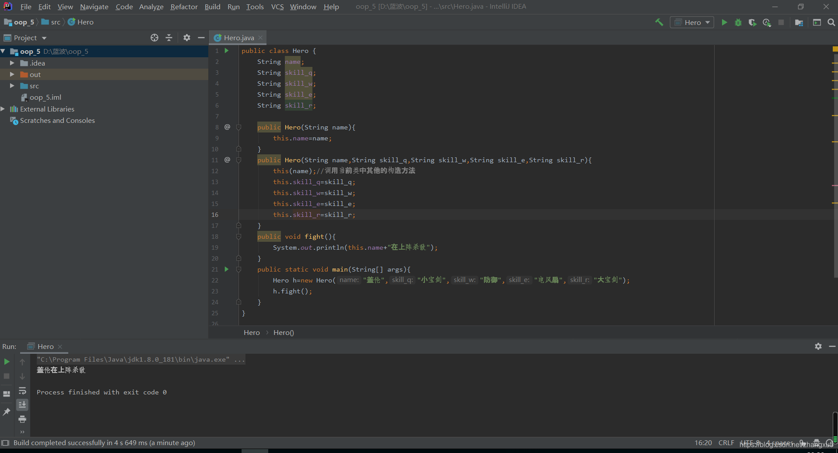
Task: Hide the Project tool window
Action: 201,38
